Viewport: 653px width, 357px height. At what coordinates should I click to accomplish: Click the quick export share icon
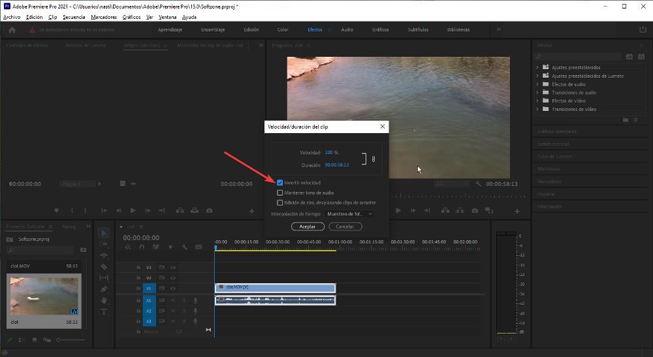(x=642, y=29)
